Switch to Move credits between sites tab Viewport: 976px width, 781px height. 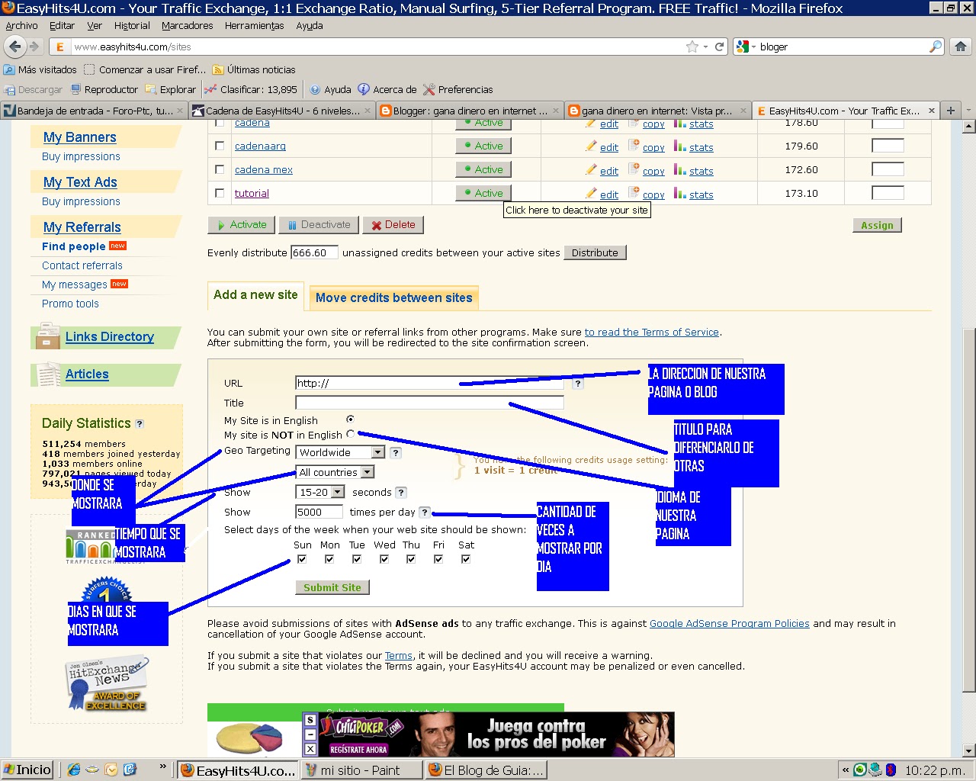tap(393, 297)
